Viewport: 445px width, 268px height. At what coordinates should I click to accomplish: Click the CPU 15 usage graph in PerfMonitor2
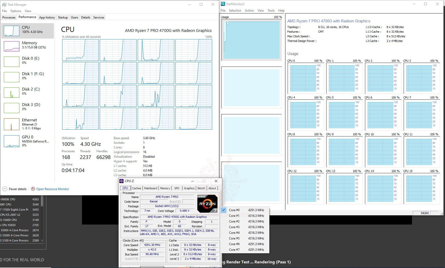point(421,189)
